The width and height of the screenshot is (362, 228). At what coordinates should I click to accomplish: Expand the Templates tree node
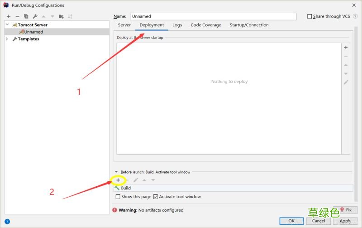(x=7, y=39)
